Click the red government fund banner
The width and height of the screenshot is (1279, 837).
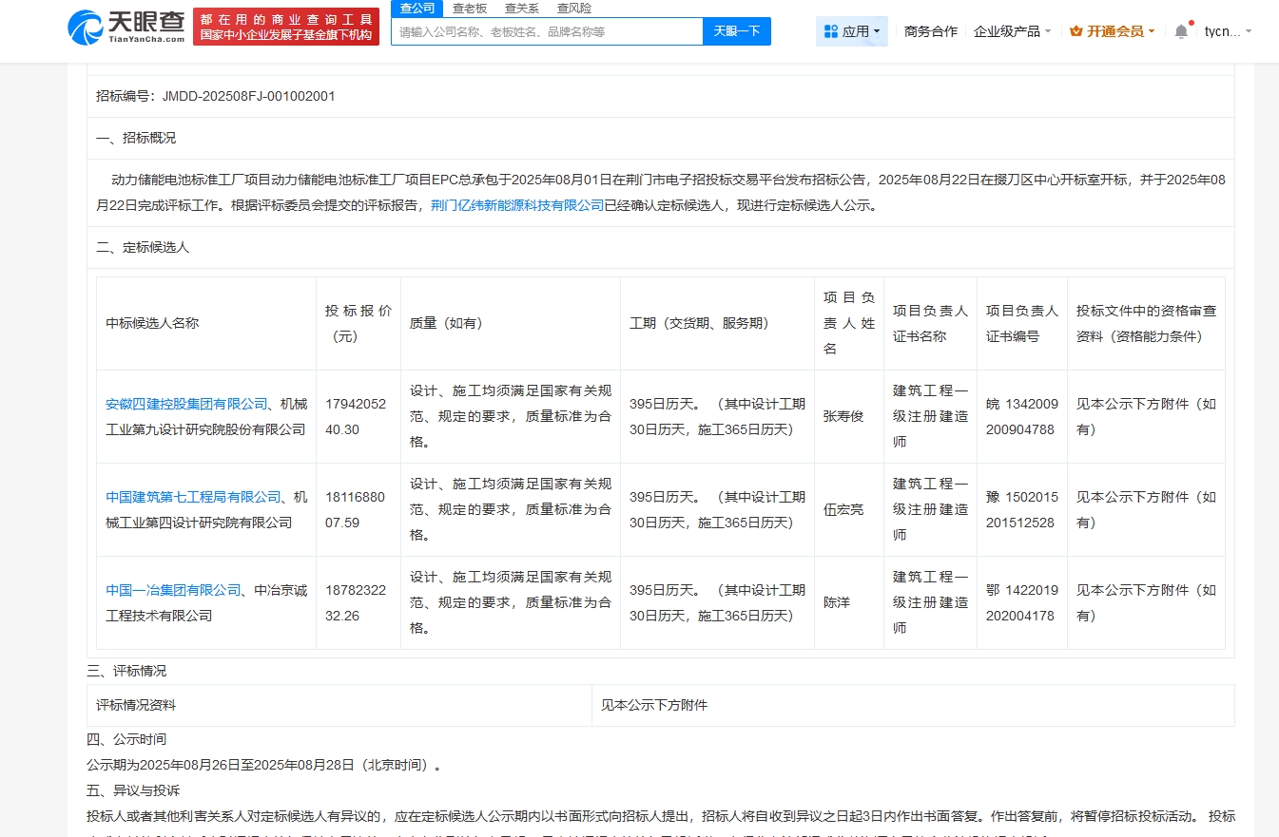(x=286, y=28)
